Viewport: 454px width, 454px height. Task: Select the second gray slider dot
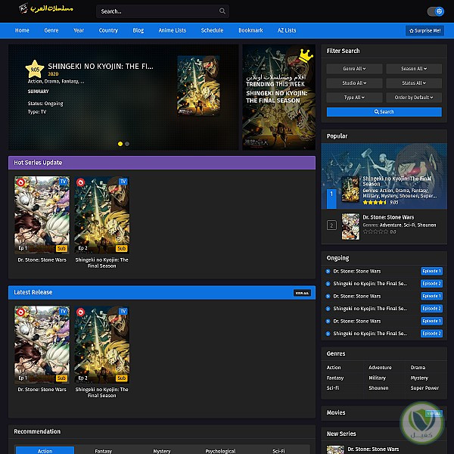coord(127,144)
